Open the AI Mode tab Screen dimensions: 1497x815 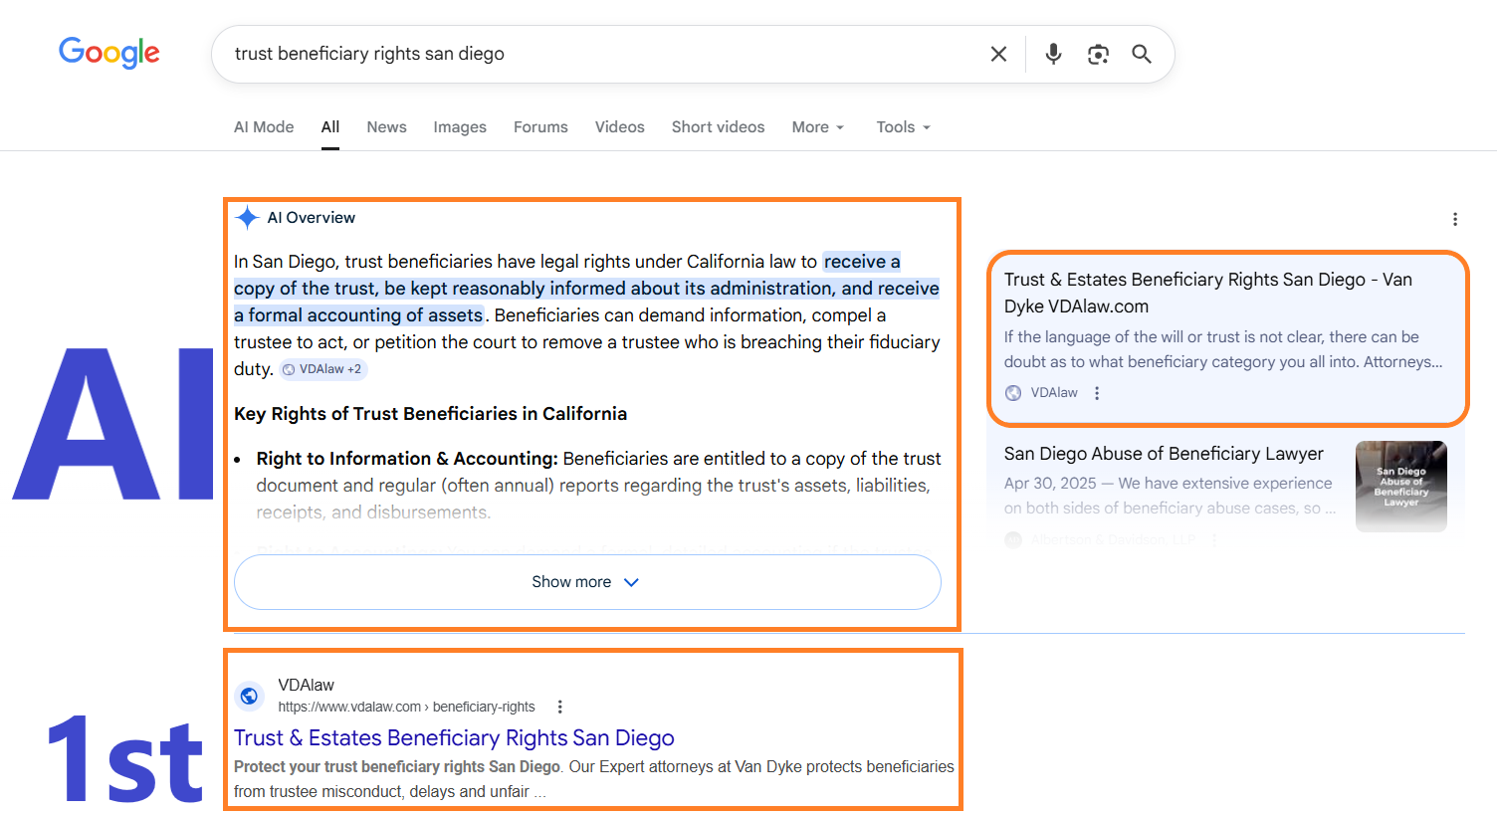click(x=264, y=127)
